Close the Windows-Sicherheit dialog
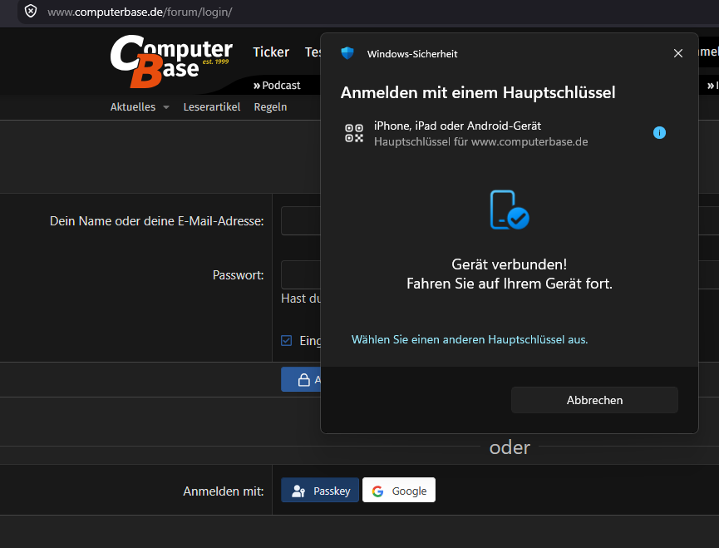This screenshot has height=548, width=719. click(677, 53)
